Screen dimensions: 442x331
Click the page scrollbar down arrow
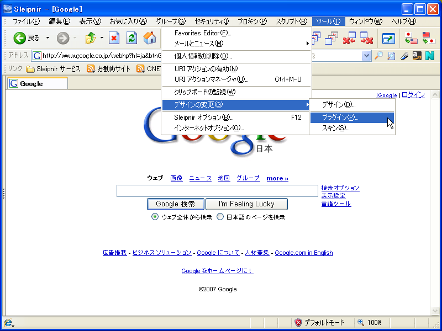pos(435,311)
